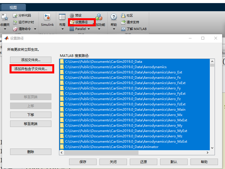
Task: Click the vertical scrollbar thumb
Action: click(212, 65)
